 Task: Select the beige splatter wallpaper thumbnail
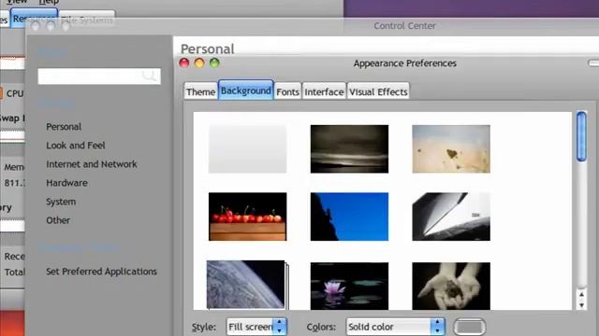pos(451,149)
